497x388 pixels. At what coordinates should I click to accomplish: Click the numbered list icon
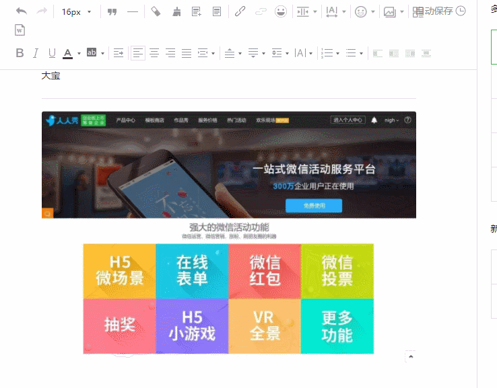point(327,53)
